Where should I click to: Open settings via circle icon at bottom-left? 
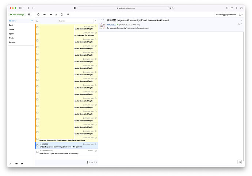pyautogui.click(x=22, y=164)
